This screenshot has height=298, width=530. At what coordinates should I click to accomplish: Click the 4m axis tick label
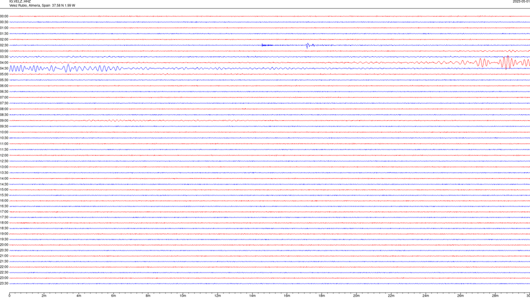(79, 296)
